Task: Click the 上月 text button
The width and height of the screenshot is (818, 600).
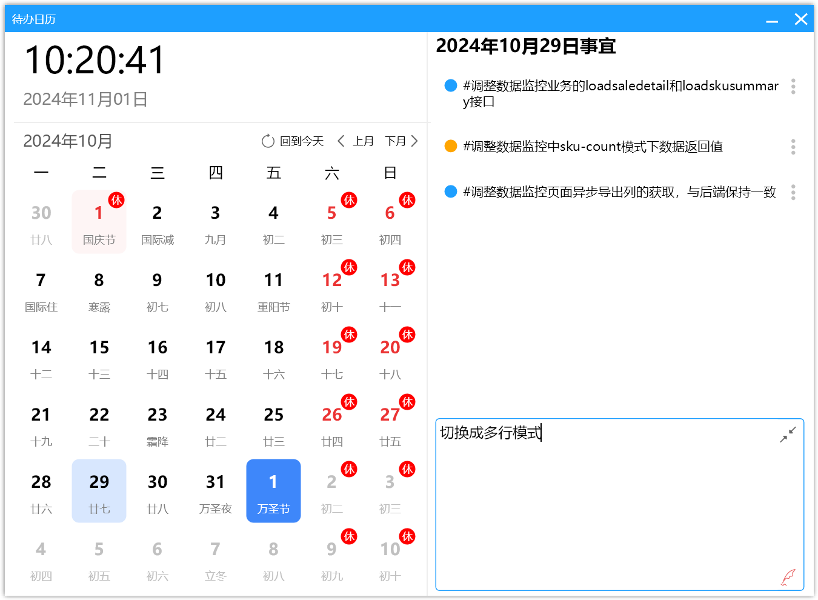Action: click(x=363, y=141)
